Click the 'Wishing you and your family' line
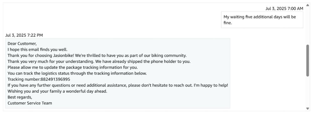 (58, 91)
